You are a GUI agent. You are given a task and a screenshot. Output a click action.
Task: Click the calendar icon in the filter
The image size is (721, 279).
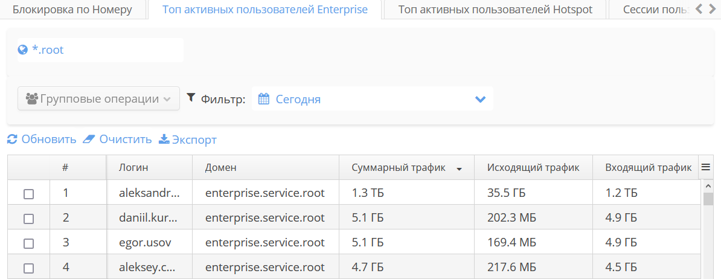pyautogui.click(x=263, y=99)
